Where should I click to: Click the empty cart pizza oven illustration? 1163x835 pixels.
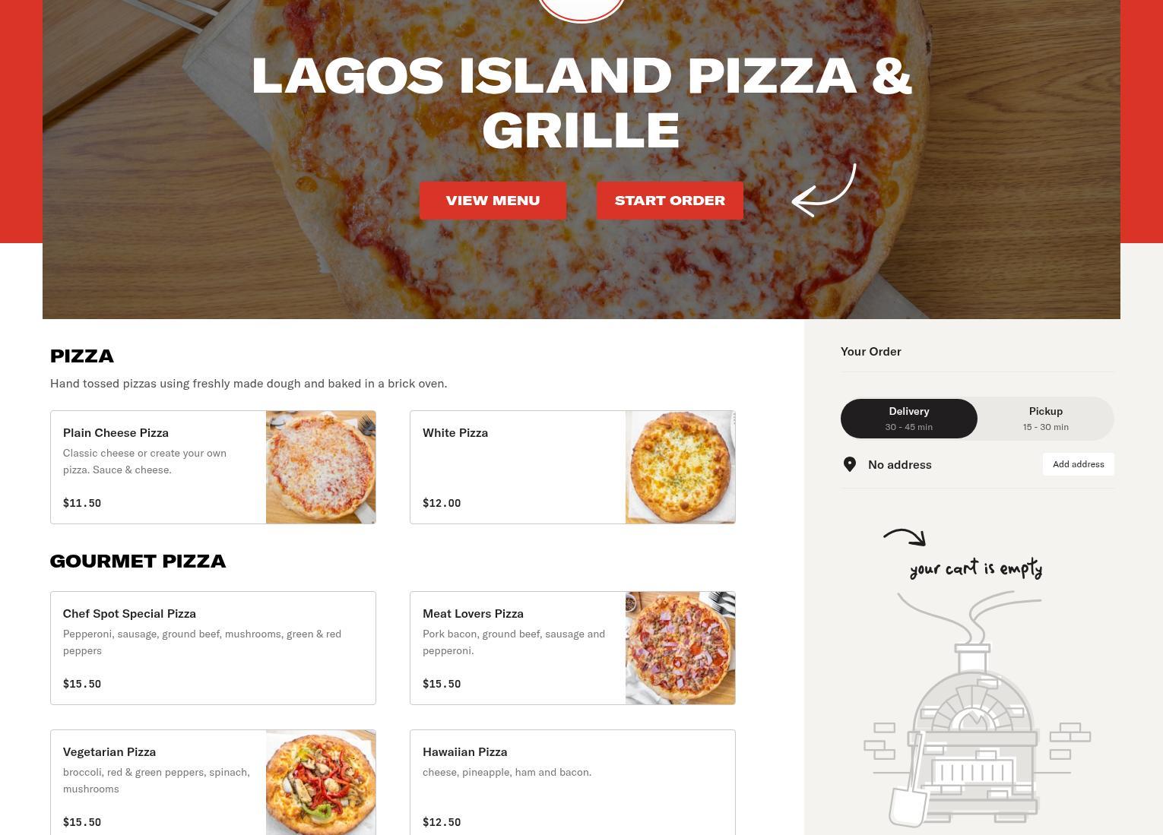click(977, 709)
